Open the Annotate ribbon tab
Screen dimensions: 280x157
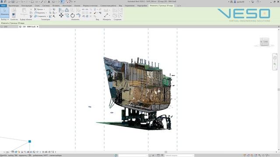coord(67,6)
